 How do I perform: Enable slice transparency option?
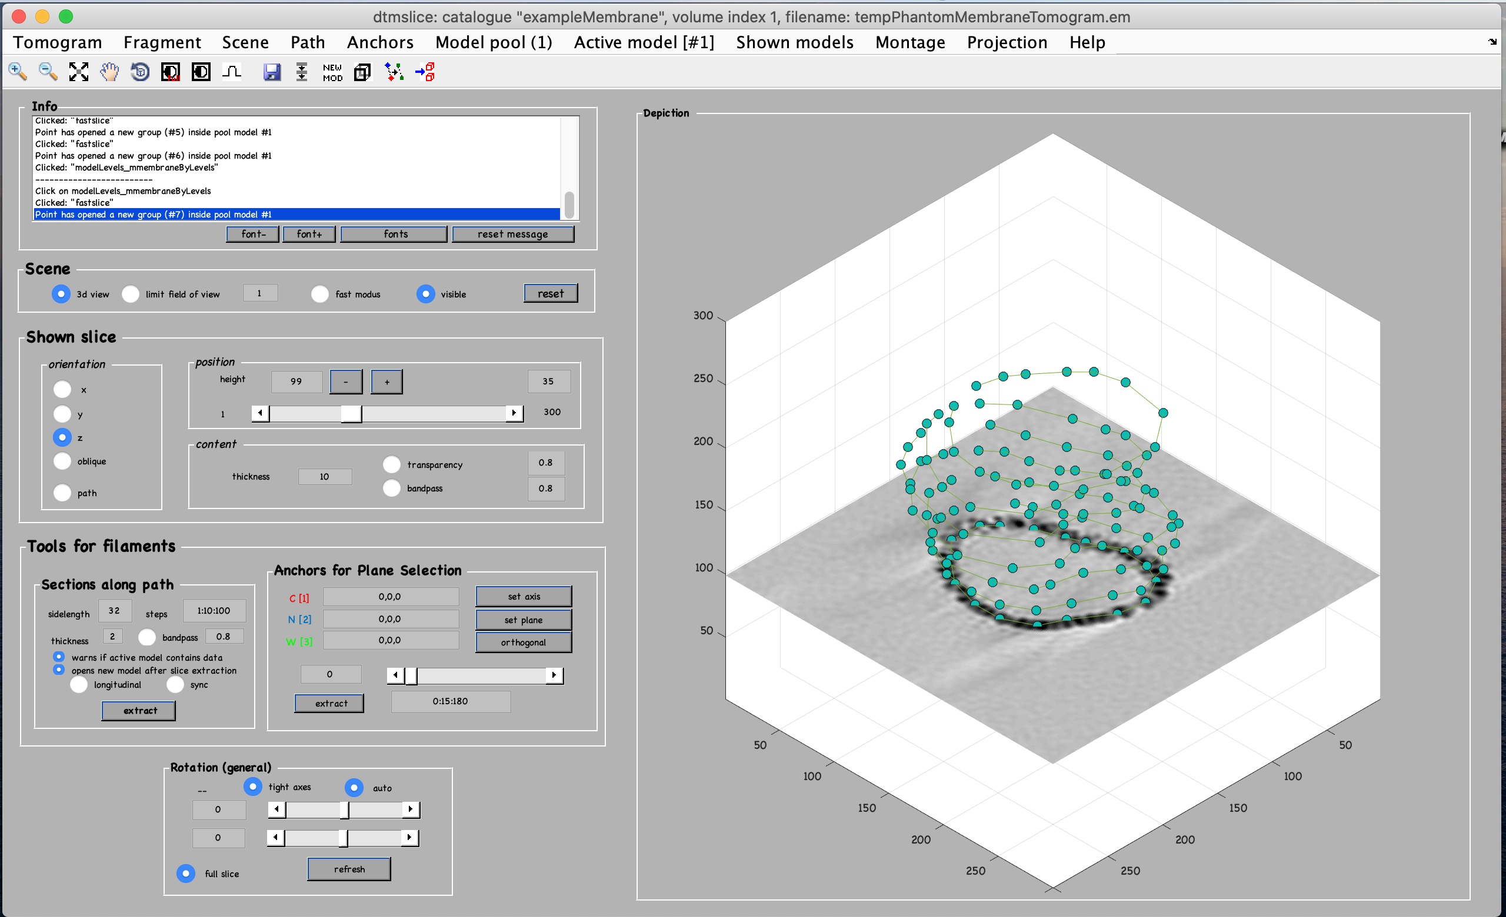click(x=392, y=464)
